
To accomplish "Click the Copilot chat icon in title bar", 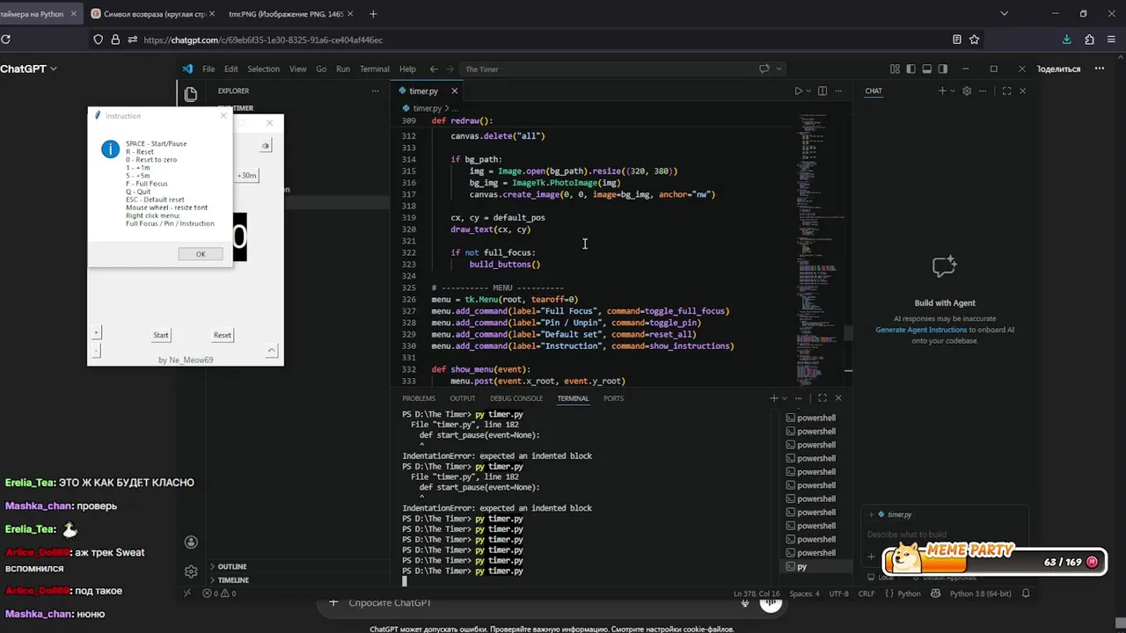I will 764,69.
